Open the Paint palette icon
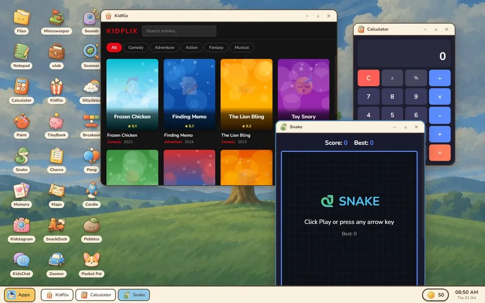The height and width of the screenshot is (303, 485). click(x=21, y=125)
